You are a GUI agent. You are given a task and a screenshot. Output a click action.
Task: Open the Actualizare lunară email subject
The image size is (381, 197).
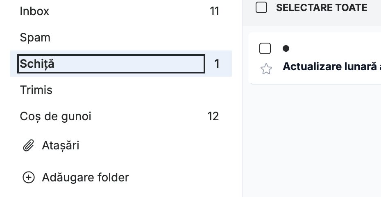point(332,66)
